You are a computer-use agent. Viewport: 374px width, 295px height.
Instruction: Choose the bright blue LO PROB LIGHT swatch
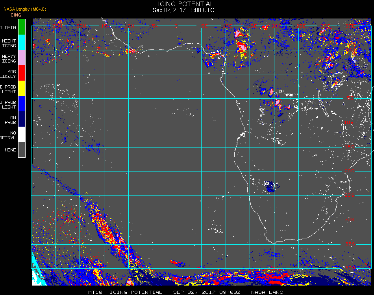22,104
